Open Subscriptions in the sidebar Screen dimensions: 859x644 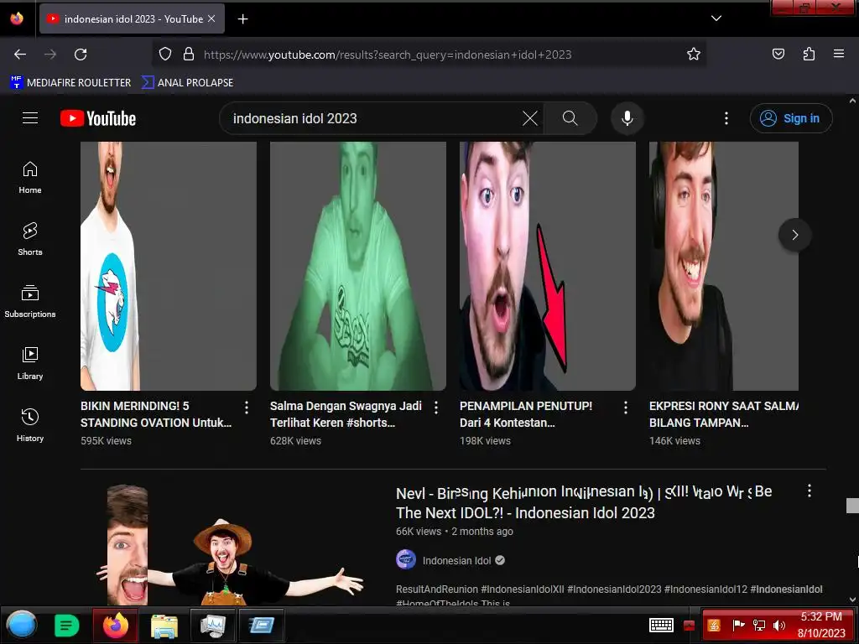(30, 301)
